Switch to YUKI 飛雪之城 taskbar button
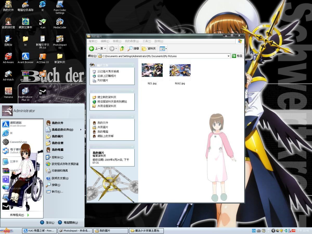Screen dimensions: 312x234 [39, 231]
